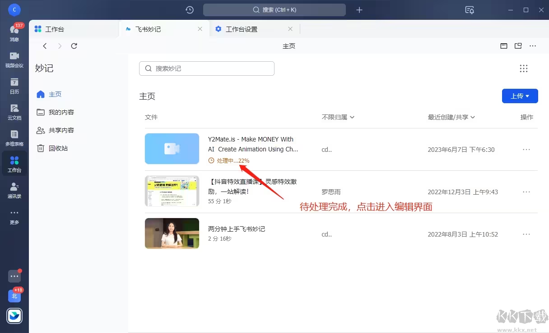
Task: Go forward with the right arrow
Action: click(60, 46)
